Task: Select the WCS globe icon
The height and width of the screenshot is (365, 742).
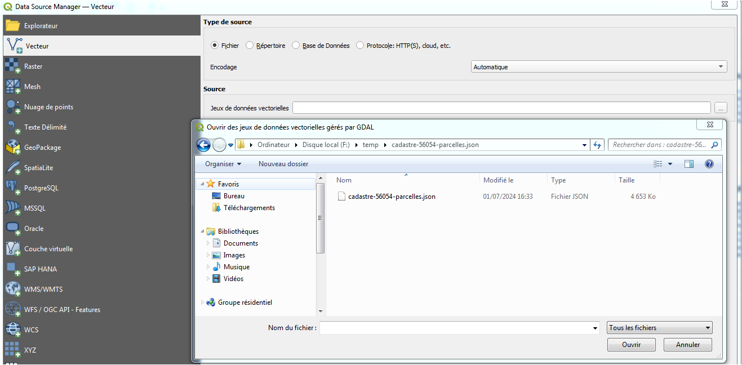Action: (x=13, y=330)
